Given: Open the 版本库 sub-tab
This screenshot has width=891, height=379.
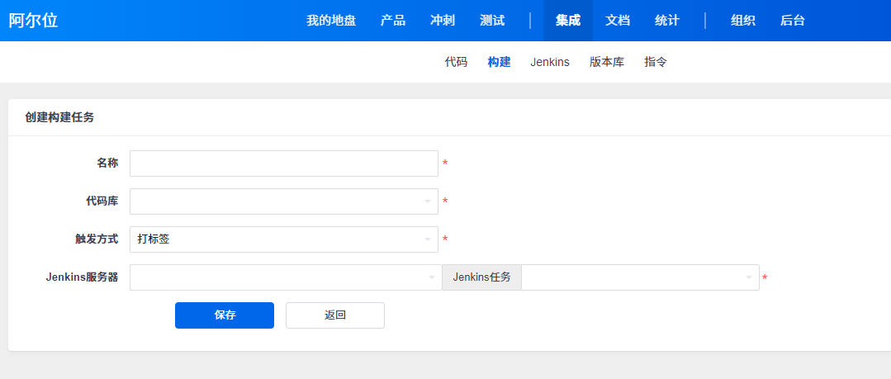Looking at the screenshot, I should [x=606, y=62].
